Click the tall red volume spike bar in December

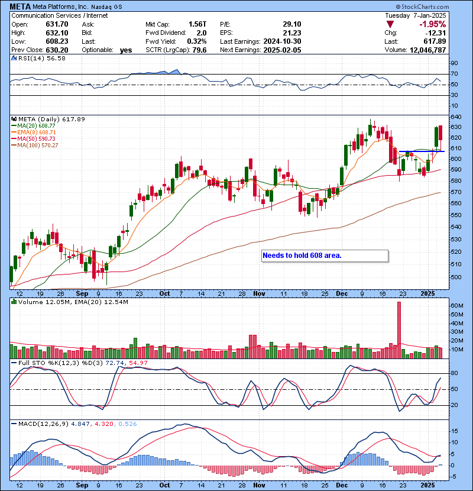pyautogui.click(x=399, y=330)
